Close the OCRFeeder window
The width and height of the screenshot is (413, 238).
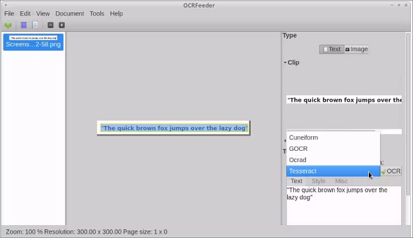(406, 5)
